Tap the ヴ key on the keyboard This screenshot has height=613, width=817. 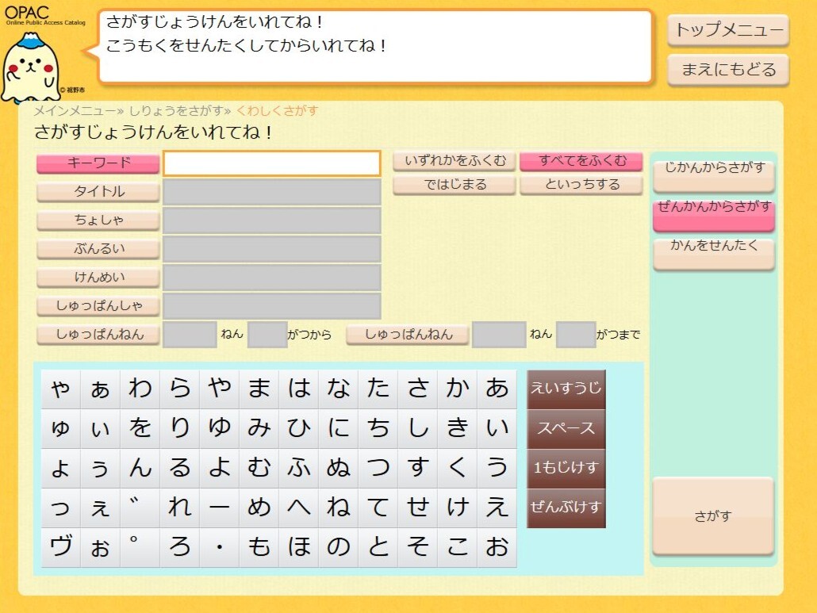(x=62, y=548)
